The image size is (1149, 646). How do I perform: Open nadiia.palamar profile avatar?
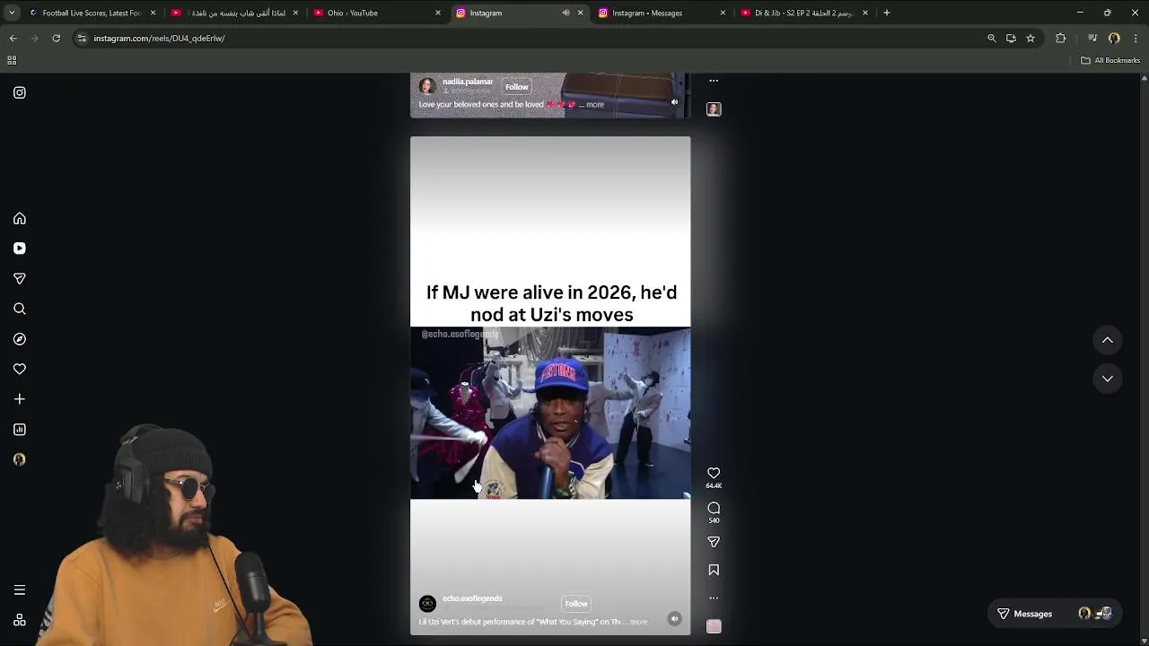coord(427,86)
